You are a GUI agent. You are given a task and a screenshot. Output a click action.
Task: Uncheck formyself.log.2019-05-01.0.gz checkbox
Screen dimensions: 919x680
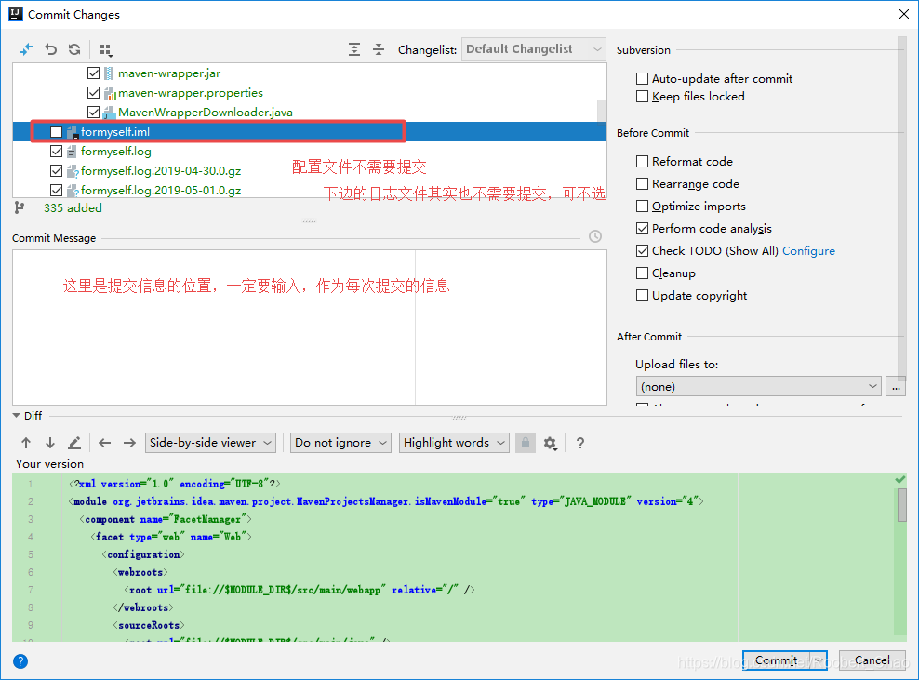56,190
